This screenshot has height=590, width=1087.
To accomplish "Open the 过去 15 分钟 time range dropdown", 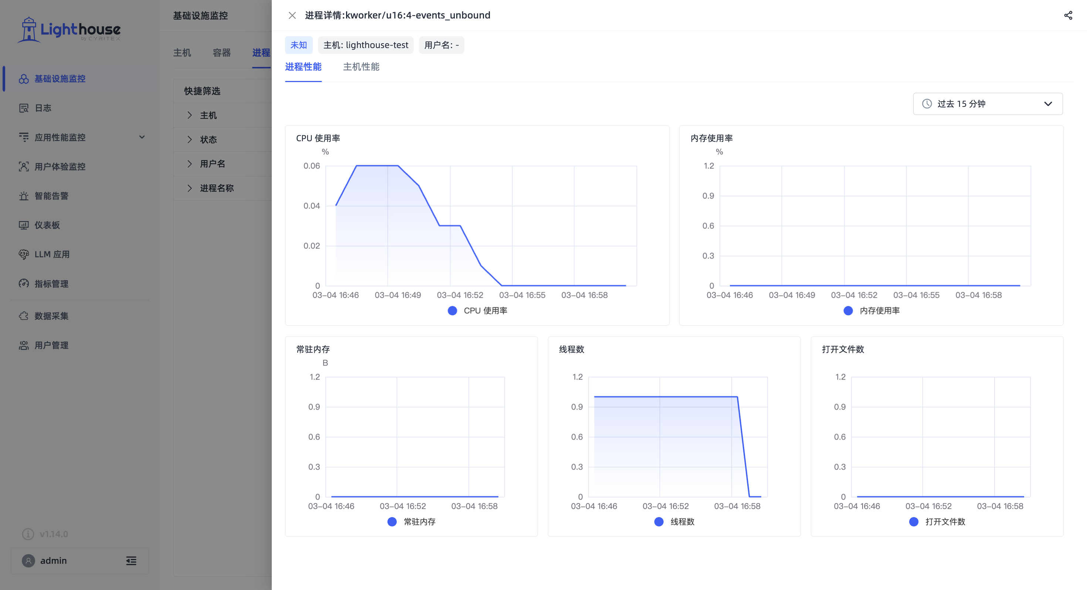I will coord(988,104).
